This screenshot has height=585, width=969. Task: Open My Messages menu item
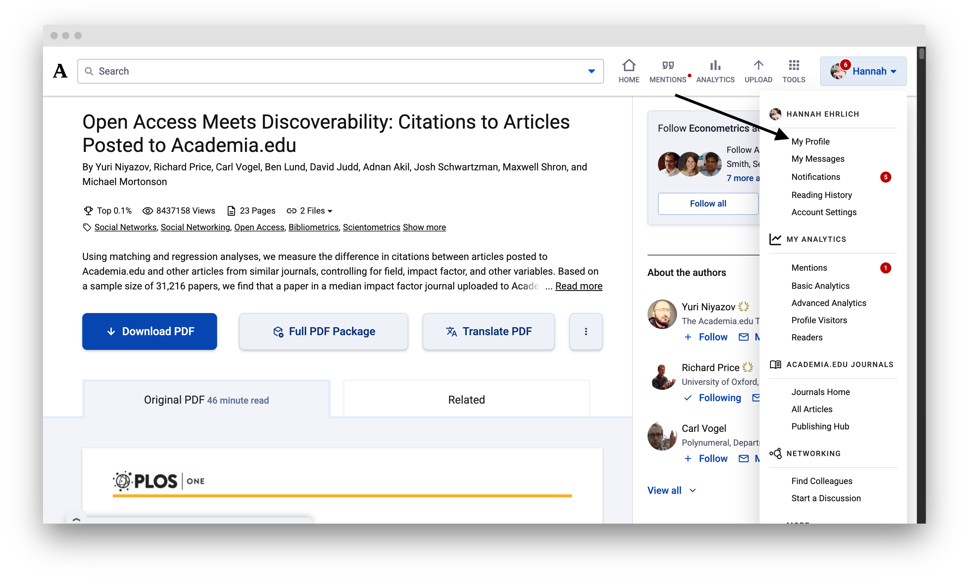[818, 159]
